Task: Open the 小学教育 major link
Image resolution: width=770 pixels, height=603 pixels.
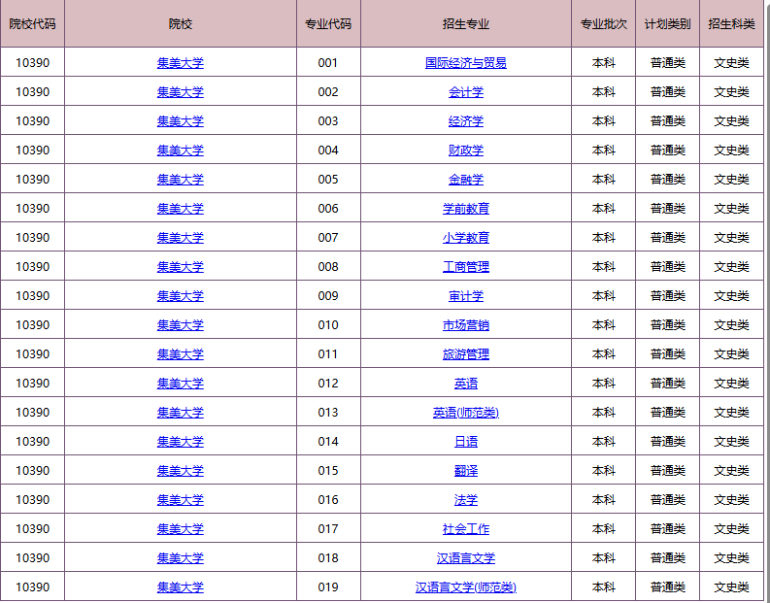Action: [x=465, y=238]
